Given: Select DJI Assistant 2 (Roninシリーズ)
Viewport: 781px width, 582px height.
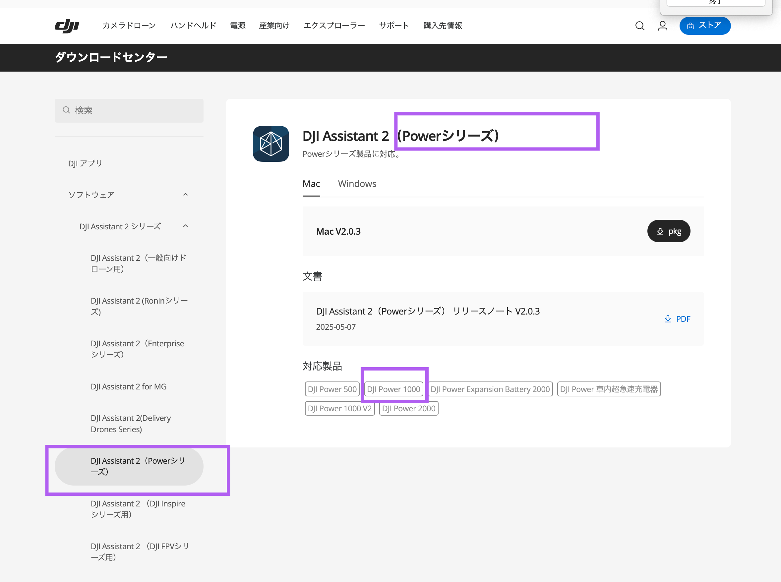Looking at the screenshot, I should 140,306.
